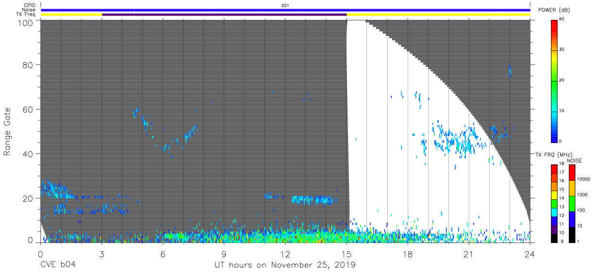Select the blue Noise strip above the plot
The height and width of the screenshot is (275, 596).
pos(285,10)
